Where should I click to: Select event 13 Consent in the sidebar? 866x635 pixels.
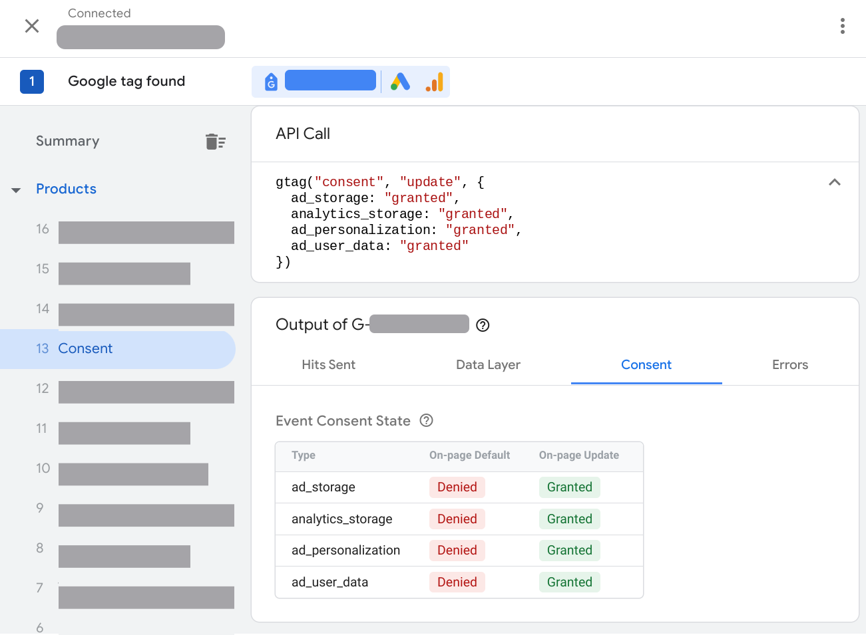point(87,348)
